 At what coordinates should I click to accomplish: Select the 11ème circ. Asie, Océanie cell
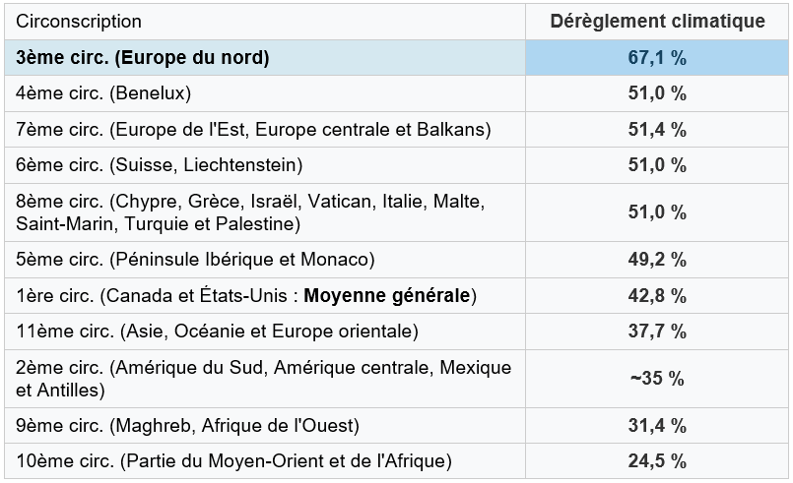(x=218, y=331)
